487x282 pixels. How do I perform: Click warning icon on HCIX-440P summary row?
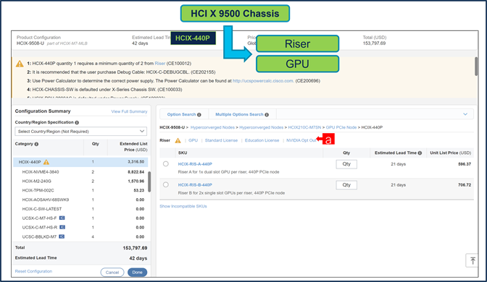[x=46, y=162]
